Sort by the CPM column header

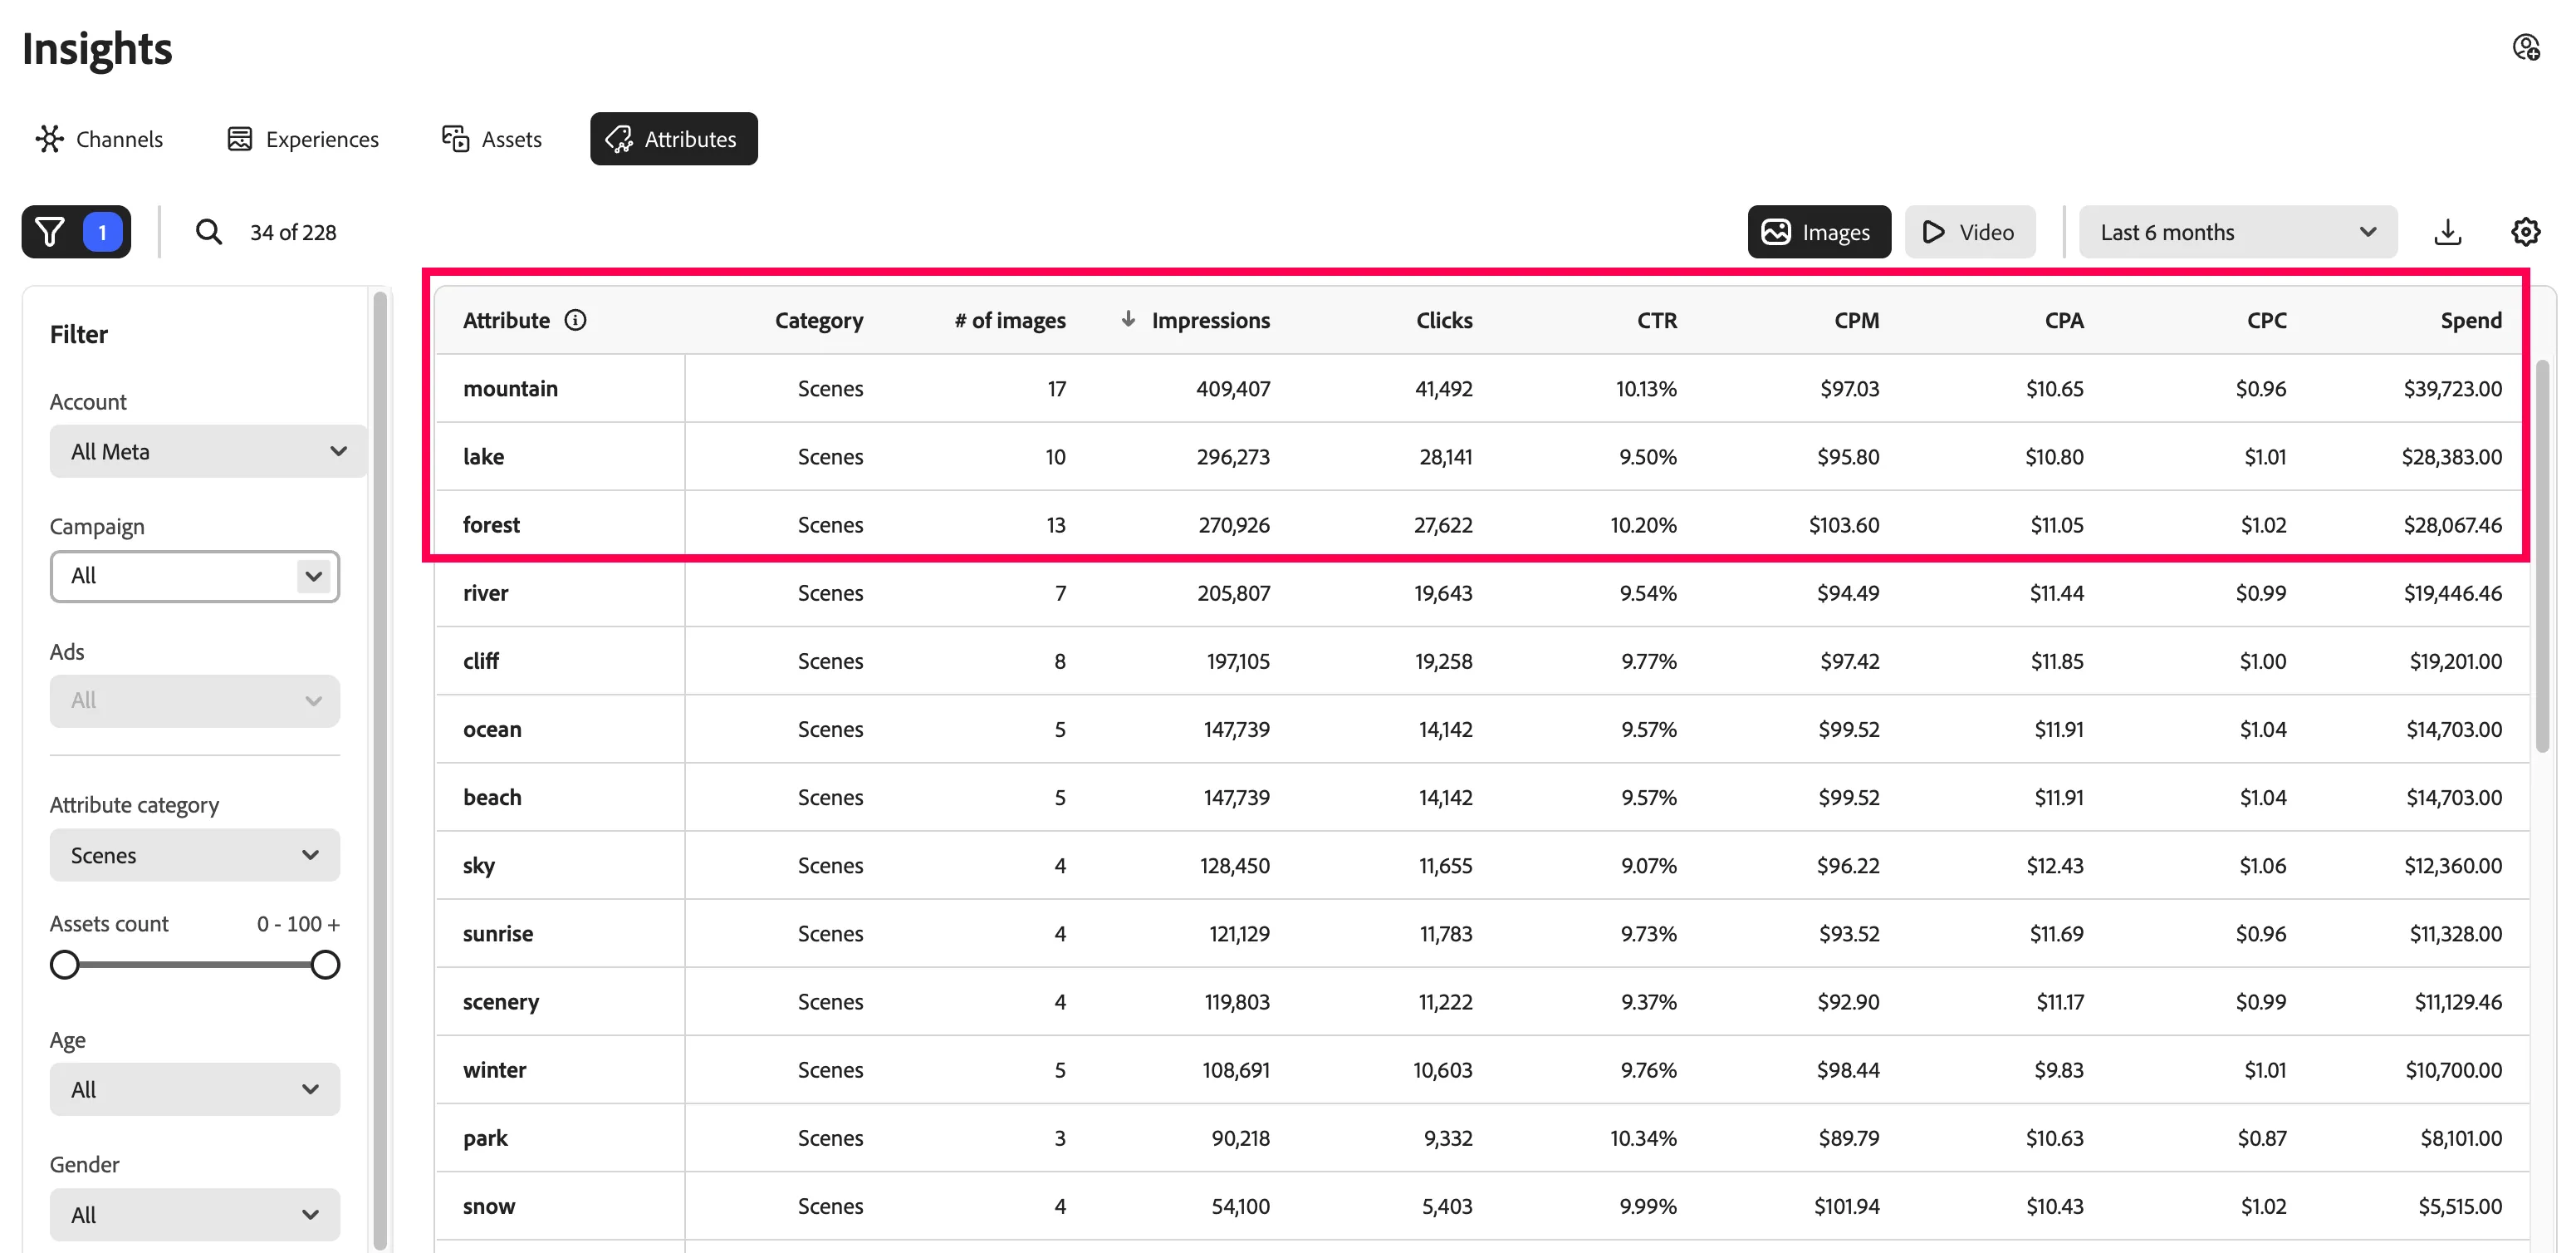[x=1856, y=320]
